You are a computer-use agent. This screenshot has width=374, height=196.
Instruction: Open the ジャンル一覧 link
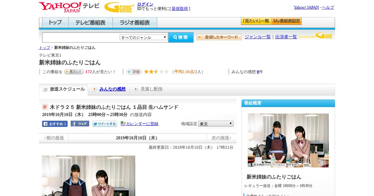[257, 37]
